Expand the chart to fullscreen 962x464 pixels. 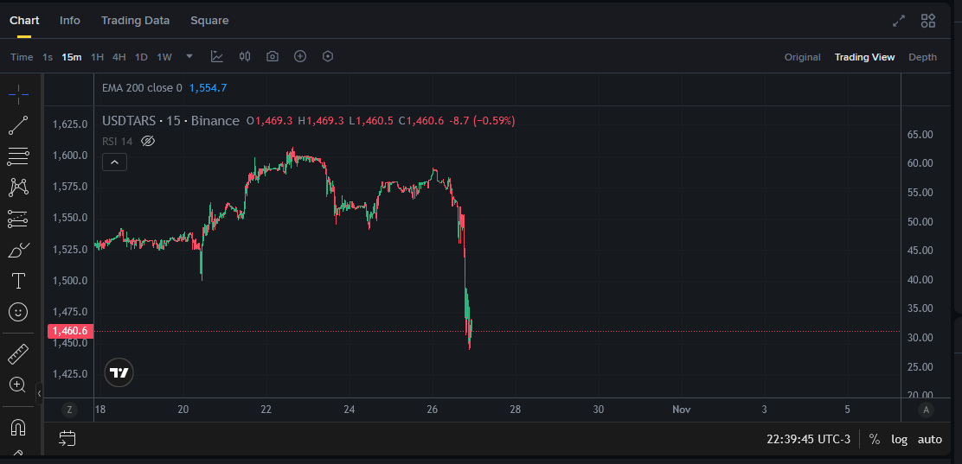(899, 21)
